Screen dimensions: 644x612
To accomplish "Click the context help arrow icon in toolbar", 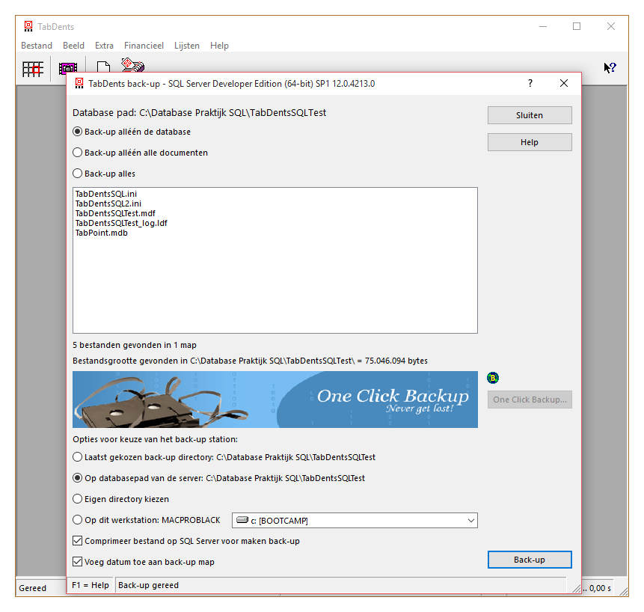I will click(610, 68).
